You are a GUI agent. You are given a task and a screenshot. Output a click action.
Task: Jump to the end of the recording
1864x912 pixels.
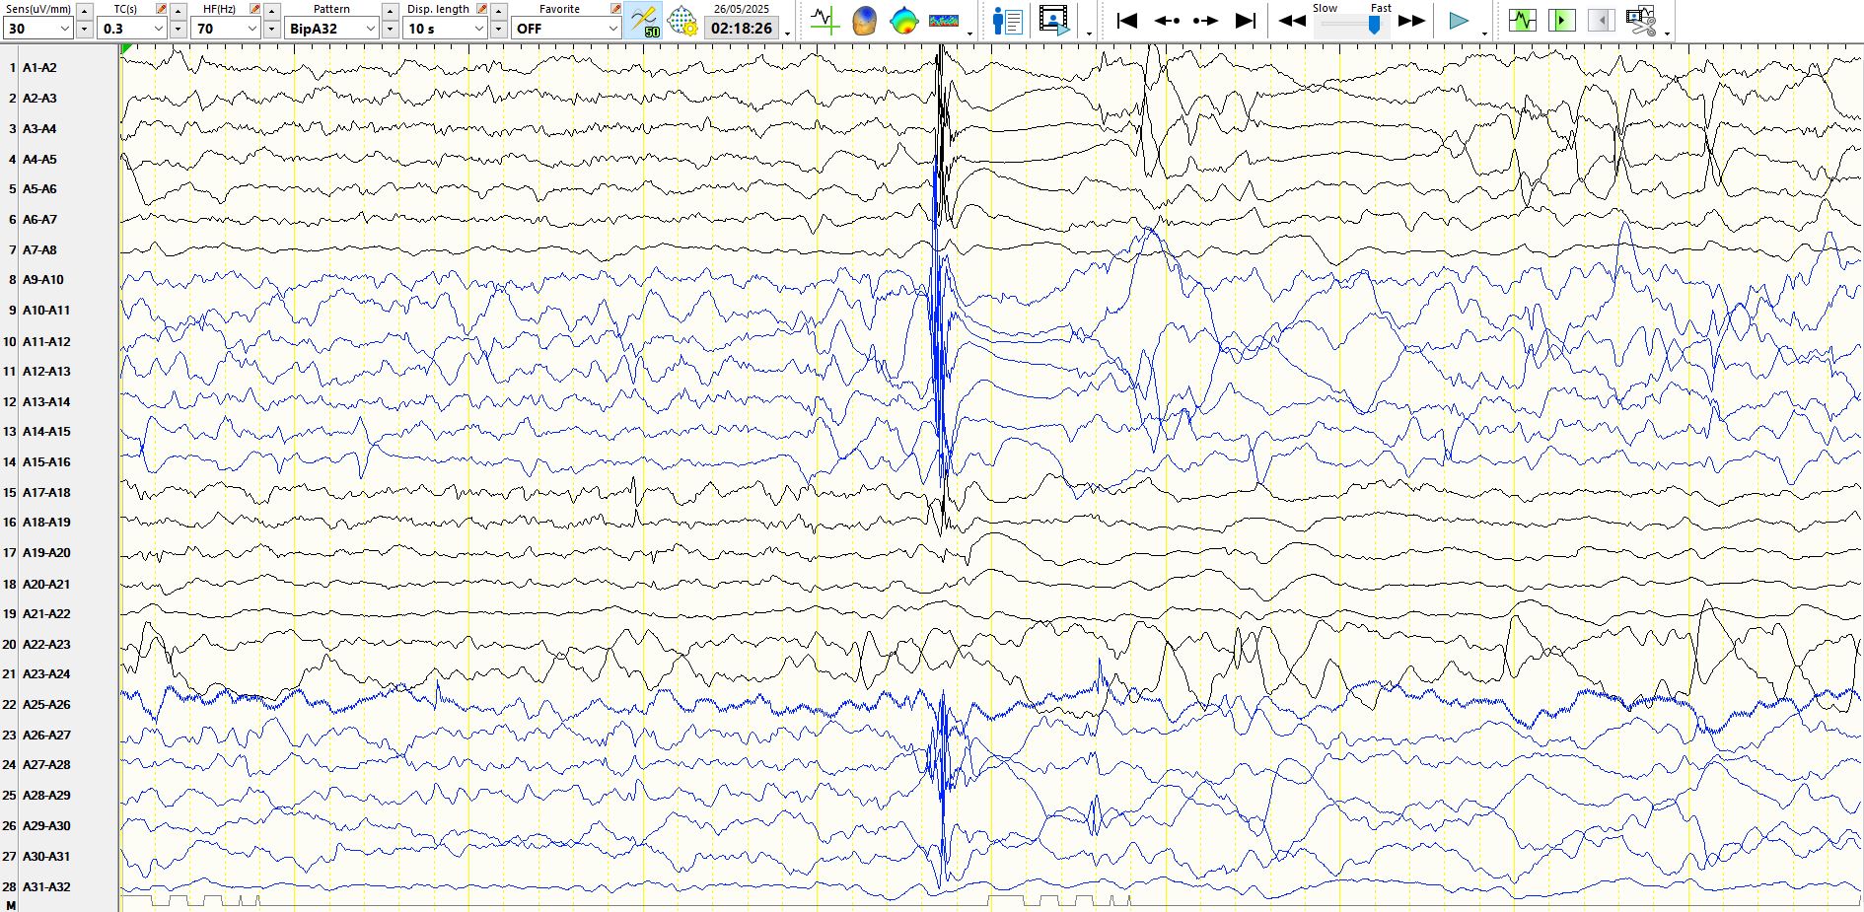[x=1246, y=20]
